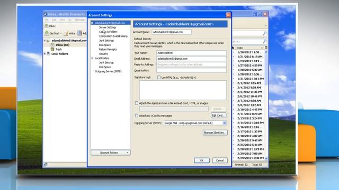The height and width of the screenshot is (190, 339).
Task: Click the Edit Card button
Action: click(x=218, y=116)
